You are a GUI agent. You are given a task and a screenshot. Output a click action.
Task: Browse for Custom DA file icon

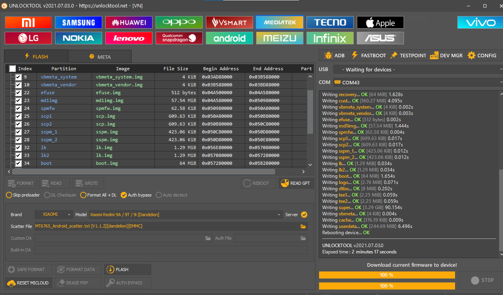(208, 238)
